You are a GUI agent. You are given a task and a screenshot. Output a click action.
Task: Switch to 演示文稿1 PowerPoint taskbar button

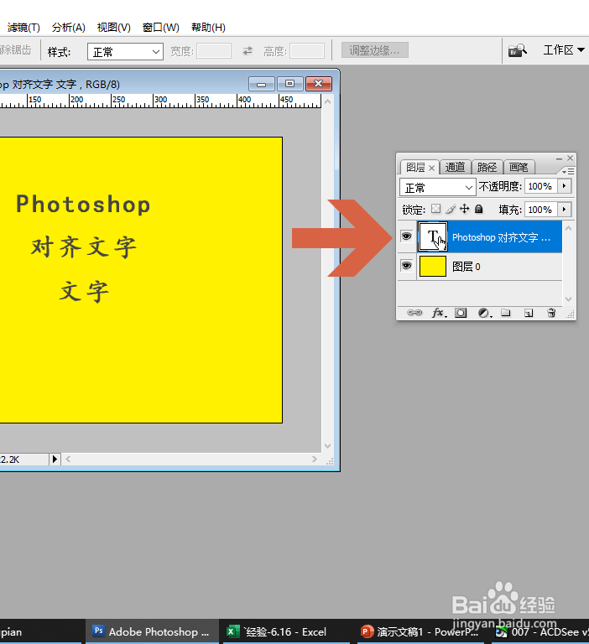point(422,631)
